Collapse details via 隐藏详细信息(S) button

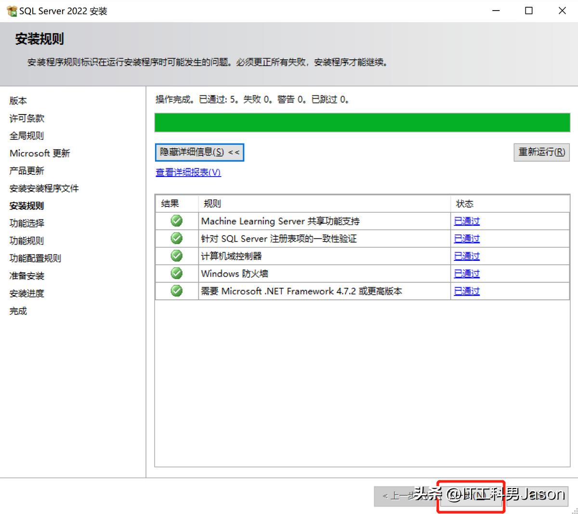(x=199, y=152)
